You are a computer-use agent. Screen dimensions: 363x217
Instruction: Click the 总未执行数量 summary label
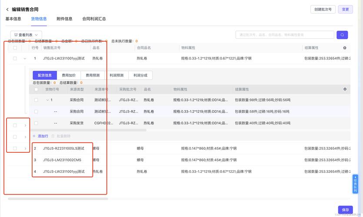pyautogui.click(x=123, y=41)
